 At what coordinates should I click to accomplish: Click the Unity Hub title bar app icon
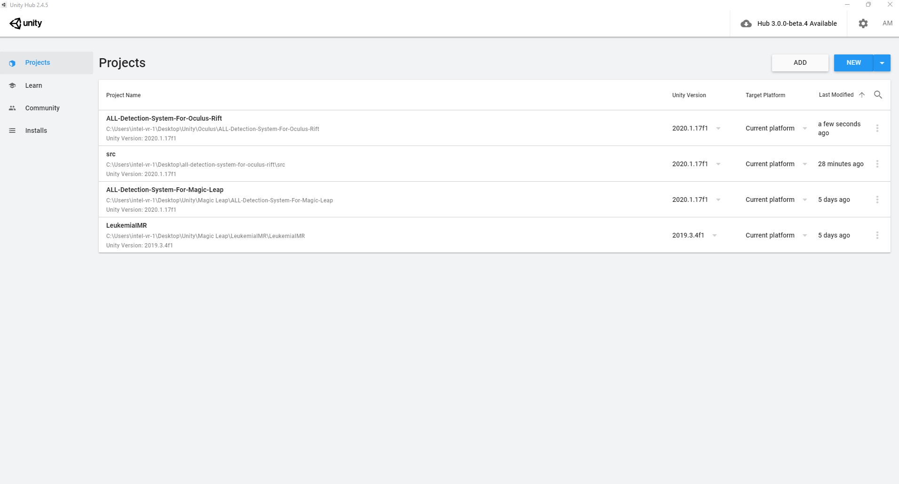coord(4,5)
